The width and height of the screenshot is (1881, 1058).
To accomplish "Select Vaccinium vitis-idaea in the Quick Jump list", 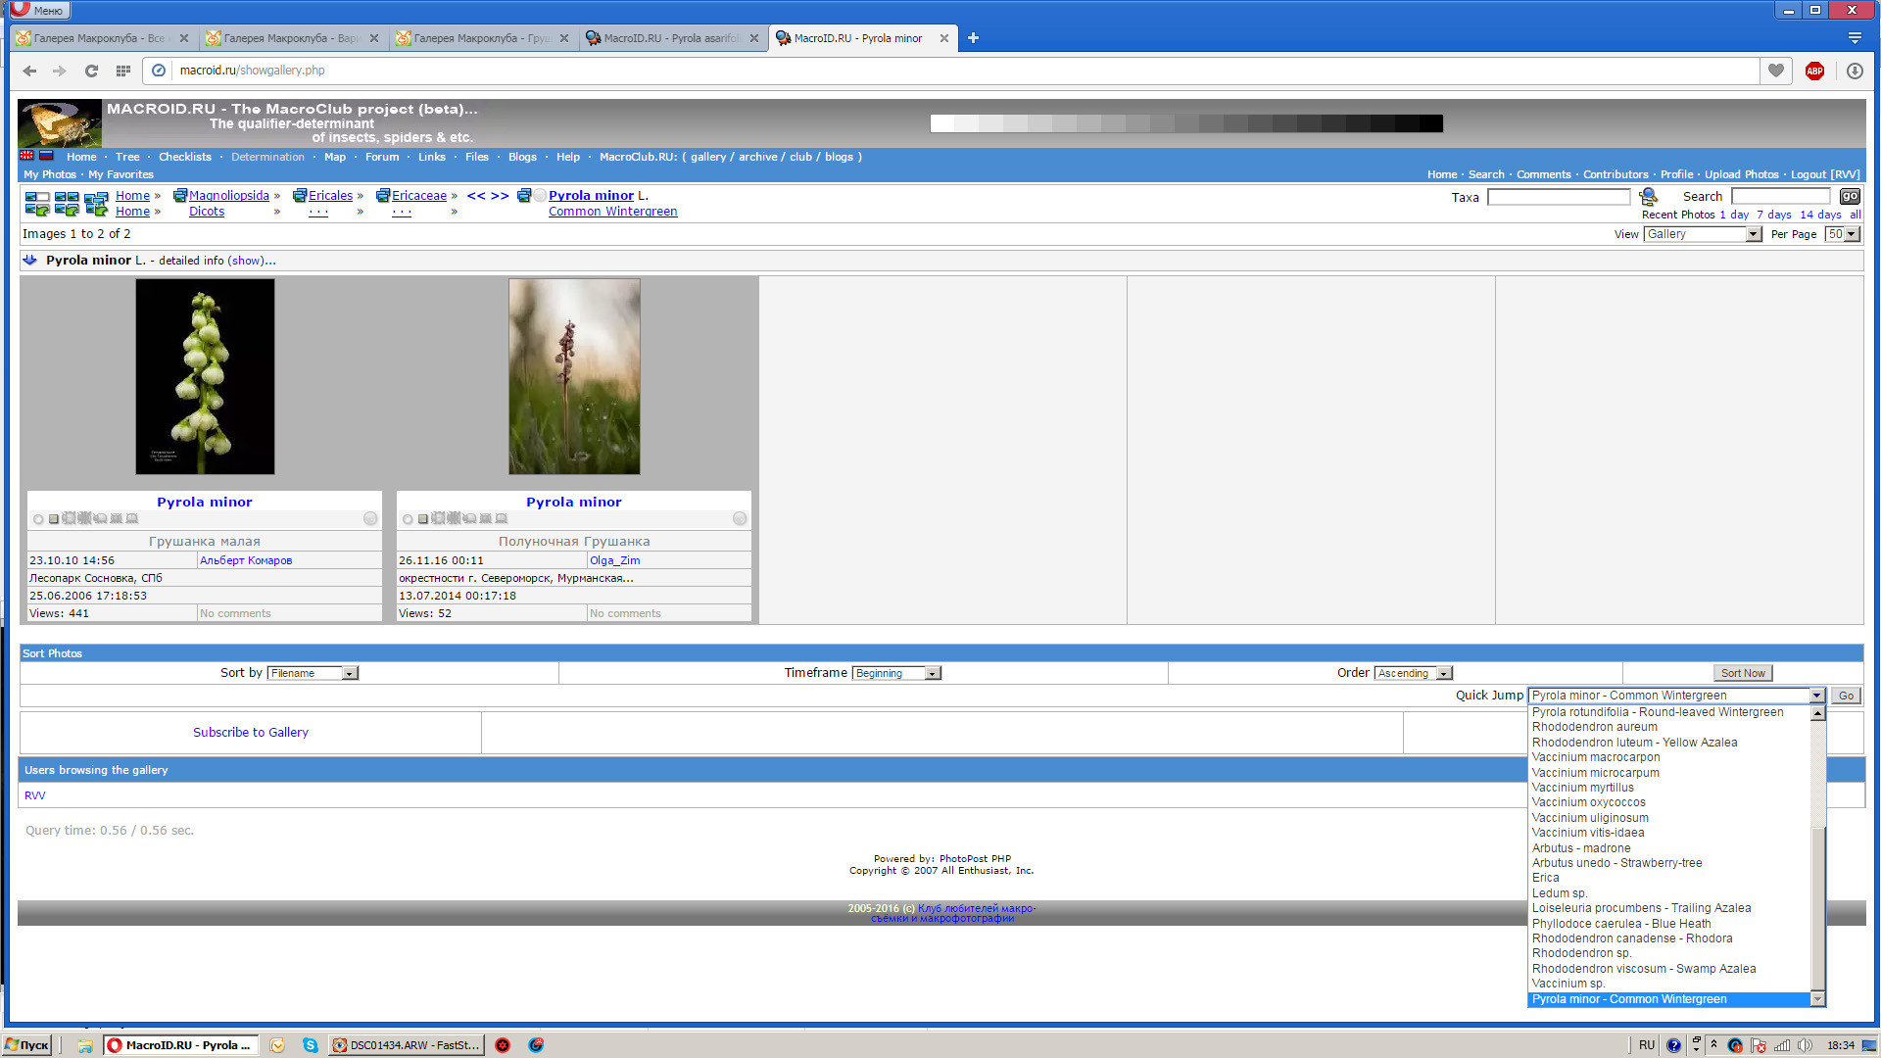I will [1587, 834].
